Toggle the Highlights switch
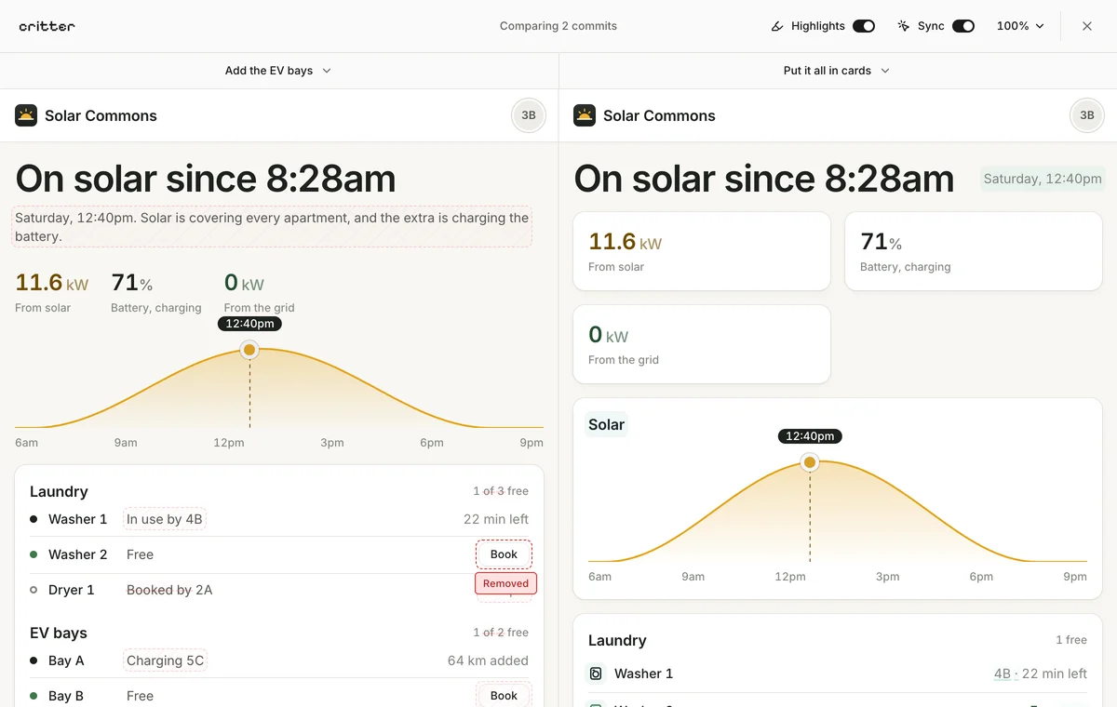Image resolution: width=1117 pixels, height=707 pixels. (864, 26)
